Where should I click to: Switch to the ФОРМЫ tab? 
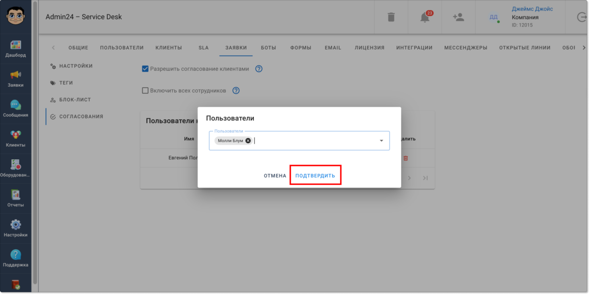(x=301, y=48)
